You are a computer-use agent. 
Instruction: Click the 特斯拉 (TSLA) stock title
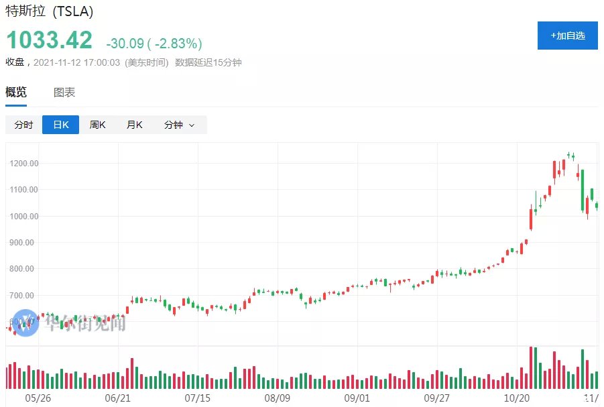point(50,11)
